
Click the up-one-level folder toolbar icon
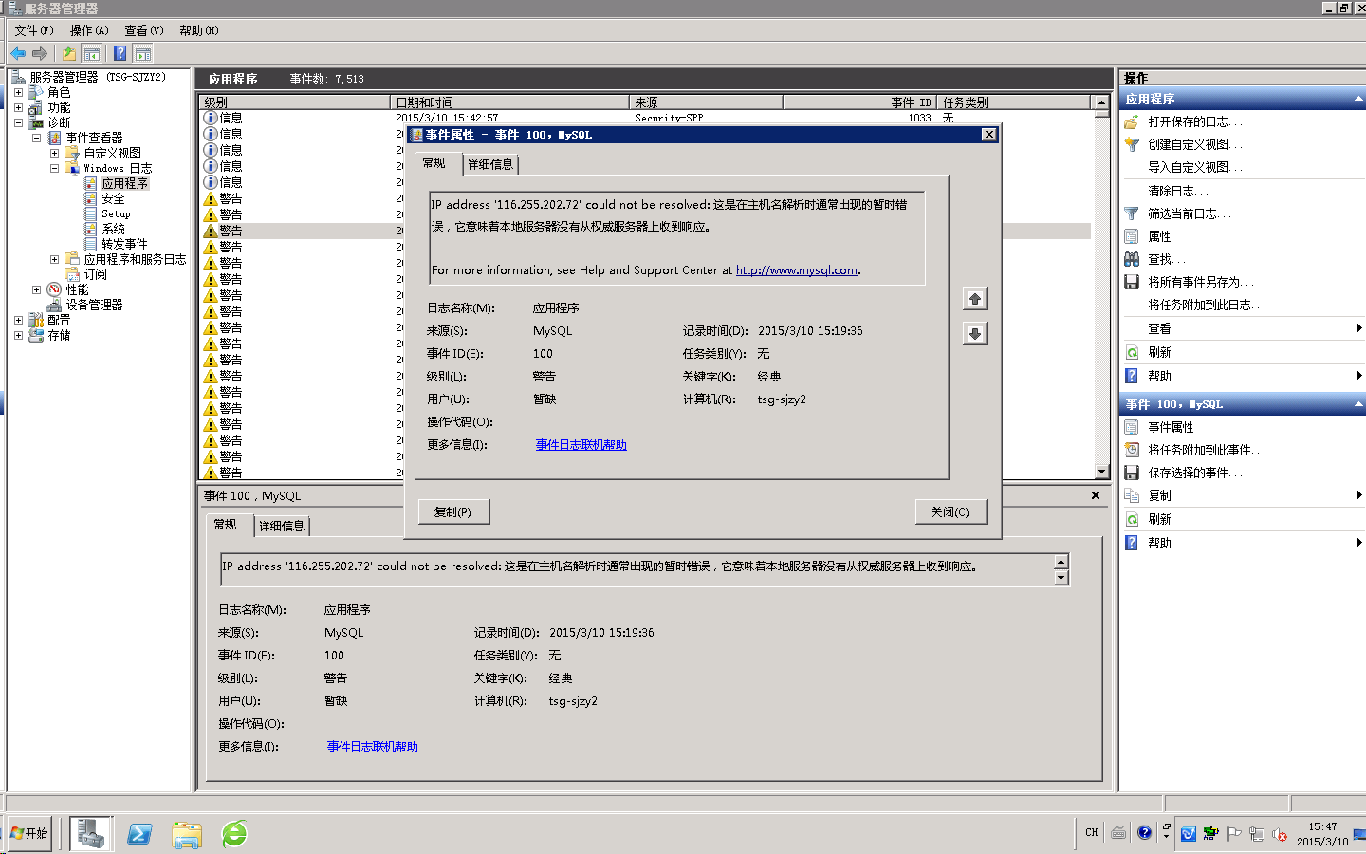point(68,53)
